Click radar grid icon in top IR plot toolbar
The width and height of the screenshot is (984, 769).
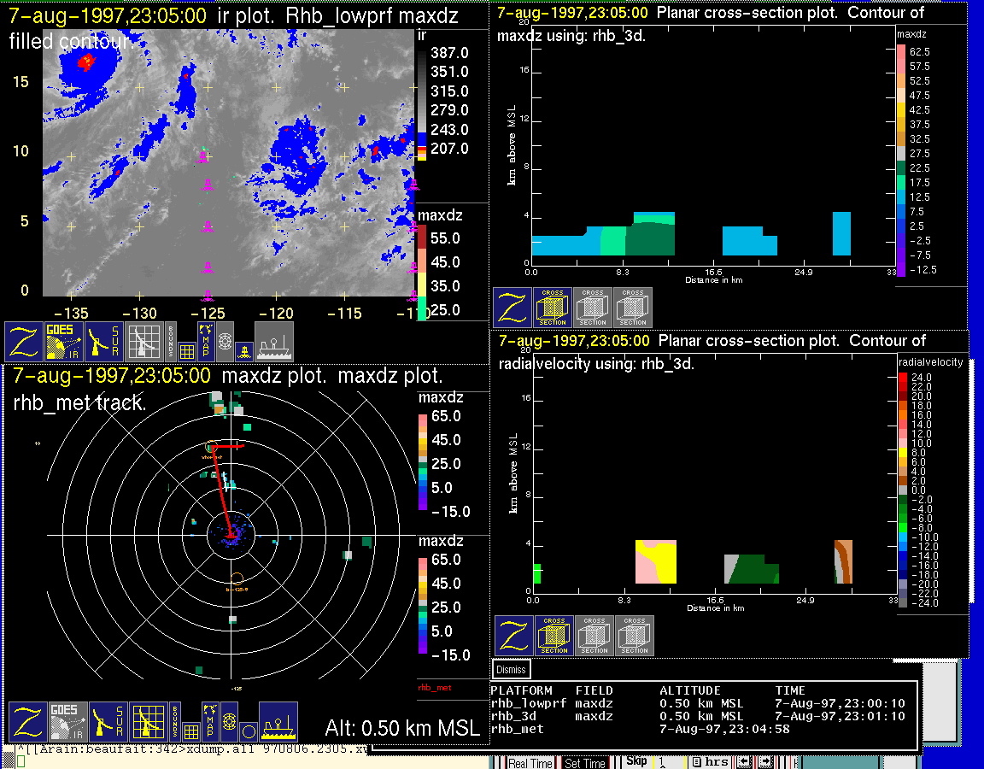tap(144, 342)
